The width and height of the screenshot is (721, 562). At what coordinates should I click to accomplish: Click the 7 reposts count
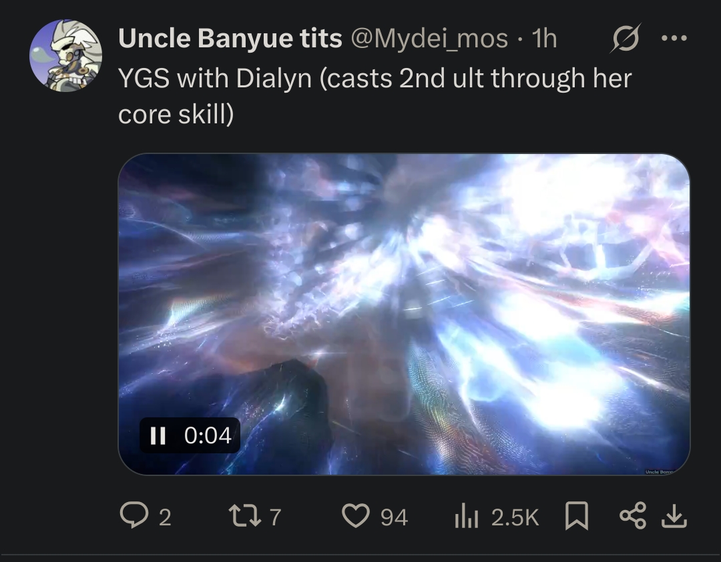coord(275,517)
